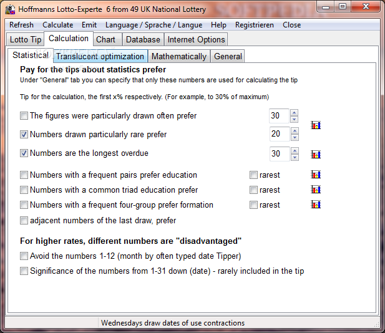Open the Calculate menu
385x333 pixels.
click(x=57, y=25)
